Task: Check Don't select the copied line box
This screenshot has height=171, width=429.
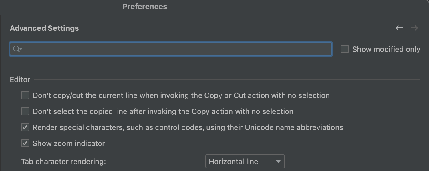Action: (x=25, y=111)
